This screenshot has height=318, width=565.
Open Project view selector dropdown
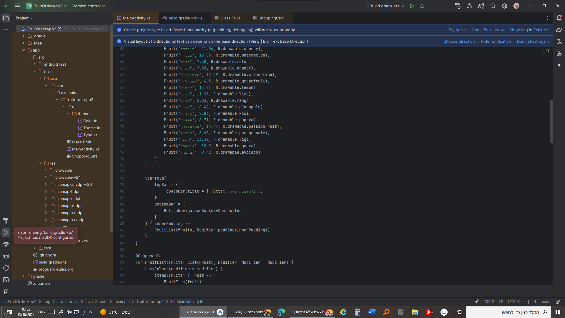(x=24, y=18)
